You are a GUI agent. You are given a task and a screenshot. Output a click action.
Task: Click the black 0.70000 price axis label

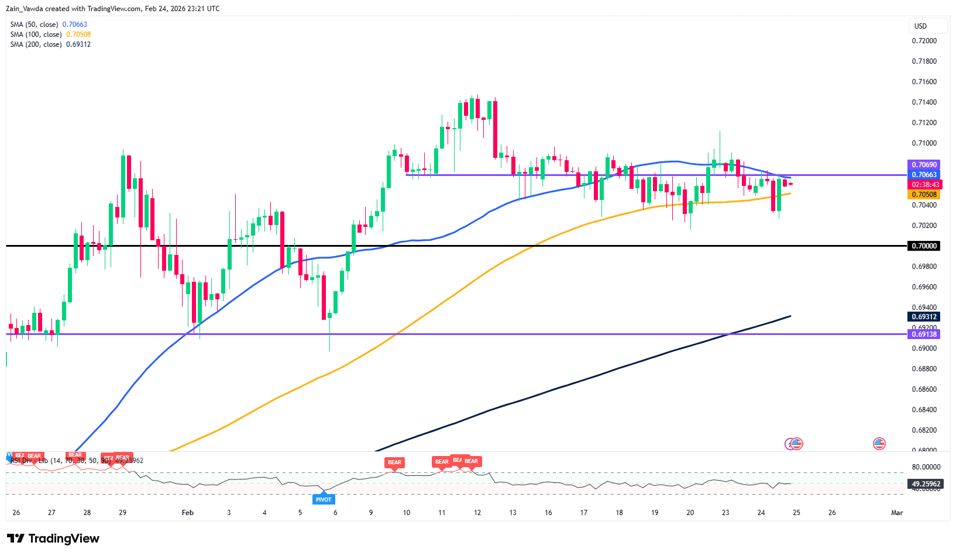click(x=924, y=246)
